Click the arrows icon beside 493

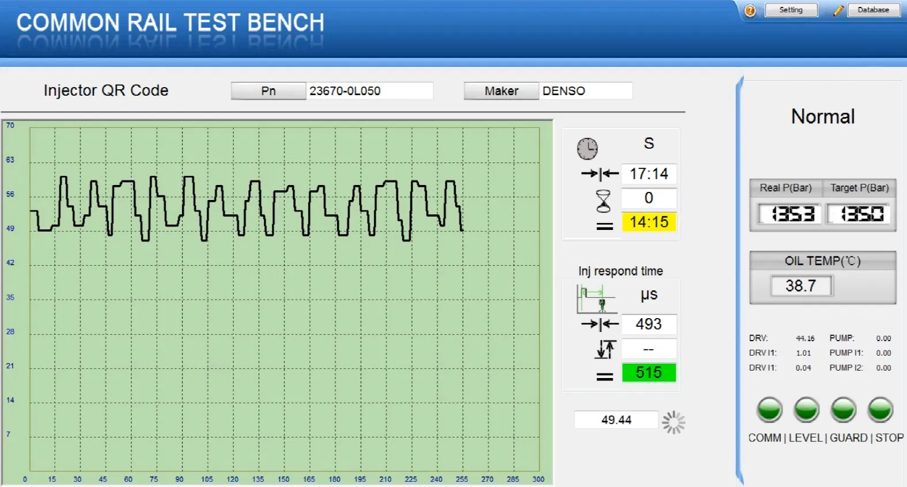click(x=600, y=324)
